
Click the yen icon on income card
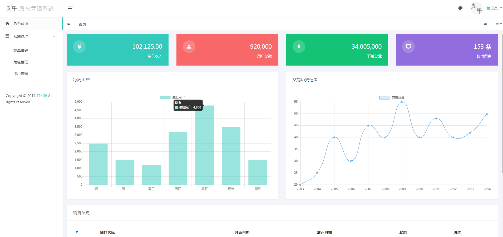[x=79, y=47]
